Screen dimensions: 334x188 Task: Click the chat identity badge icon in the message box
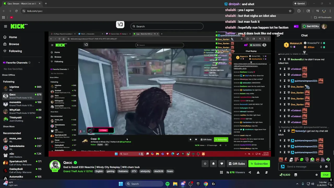(x=283, y=167)
